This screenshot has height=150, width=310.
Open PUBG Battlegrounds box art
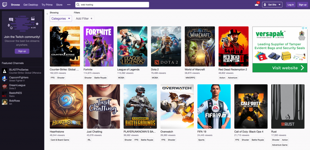tap(140, 106)
